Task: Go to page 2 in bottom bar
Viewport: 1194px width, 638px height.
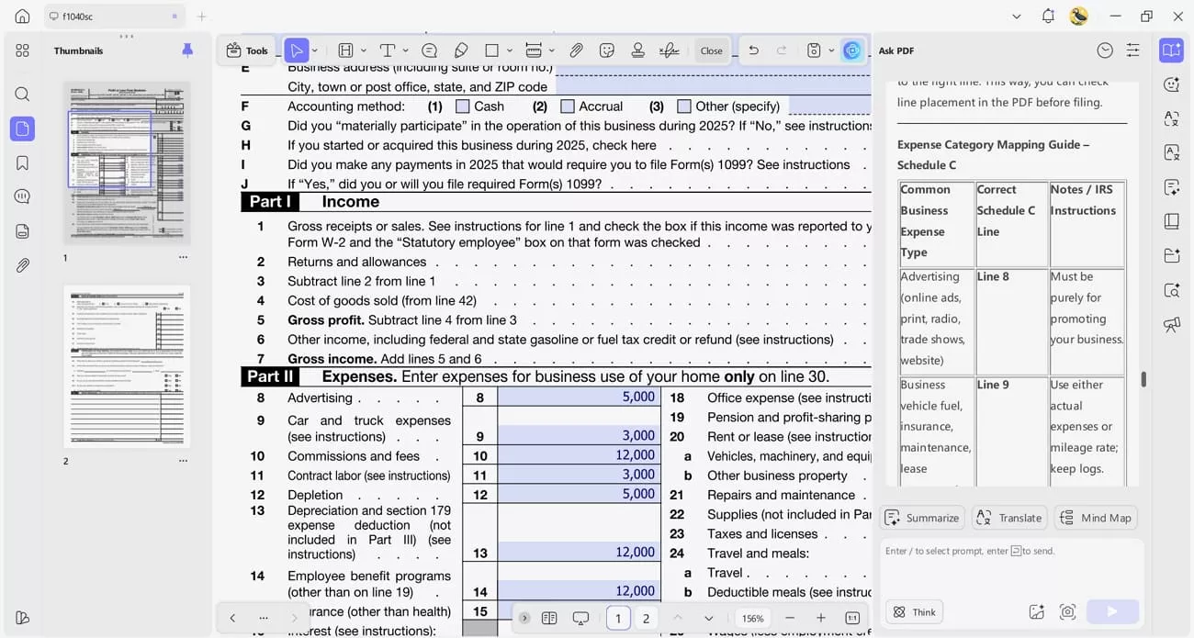Action: click(x=646, y=619)
